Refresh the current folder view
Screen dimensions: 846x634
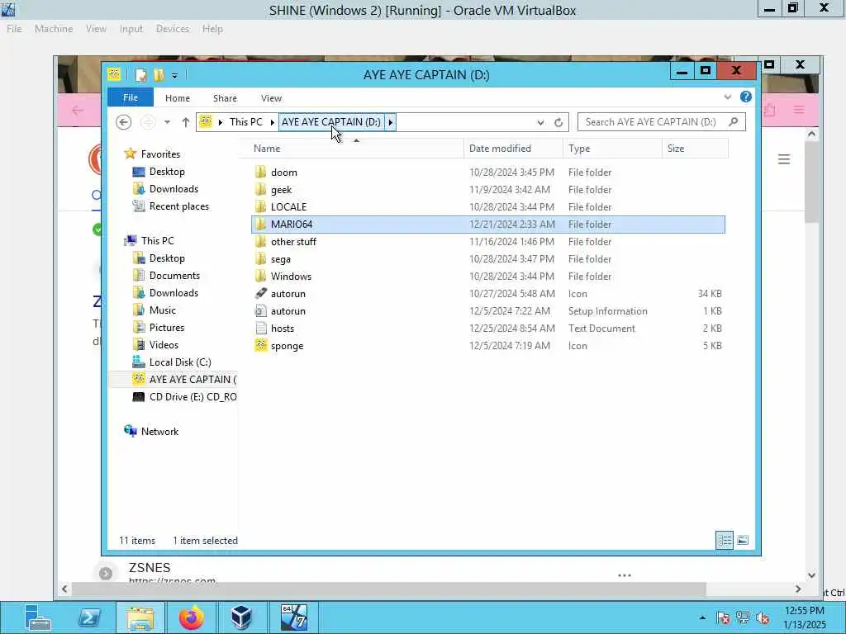[x=558, y=122]
